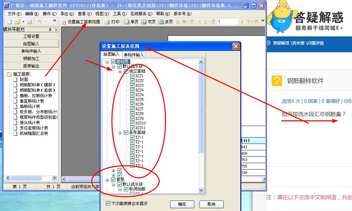Uncheck the DJJ11 checkbox
This screenshot has height=211, width=352.
click(x=132, y=128)
